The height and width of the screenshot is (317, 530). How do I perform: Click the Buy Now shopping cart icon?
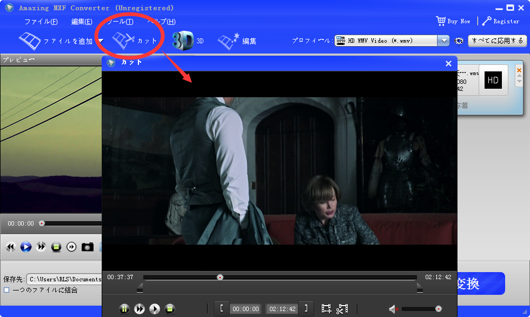pos(441,21)
